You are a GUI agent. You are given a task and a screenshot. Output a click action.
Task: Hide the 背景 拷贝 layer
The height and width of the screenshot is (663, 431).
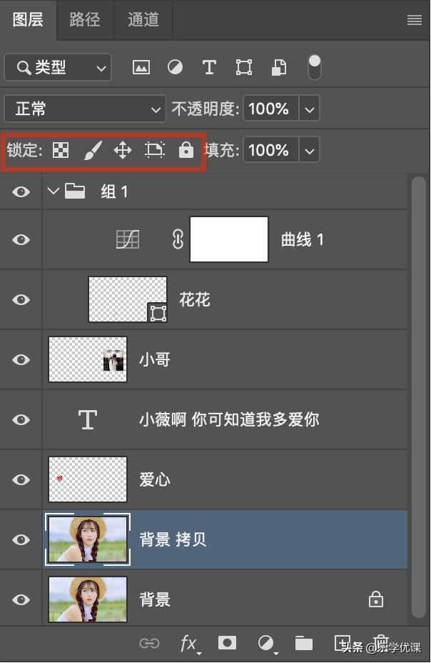tap(21, 540)
